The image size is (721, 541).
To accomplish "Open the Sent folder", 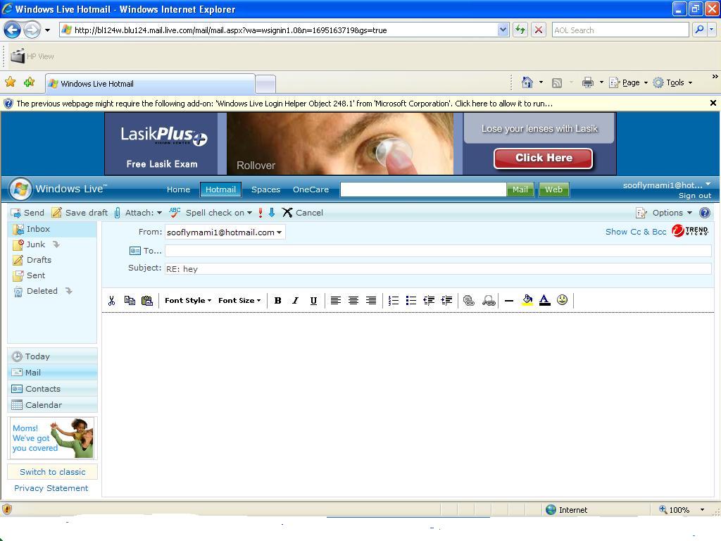I will [30, 275].
